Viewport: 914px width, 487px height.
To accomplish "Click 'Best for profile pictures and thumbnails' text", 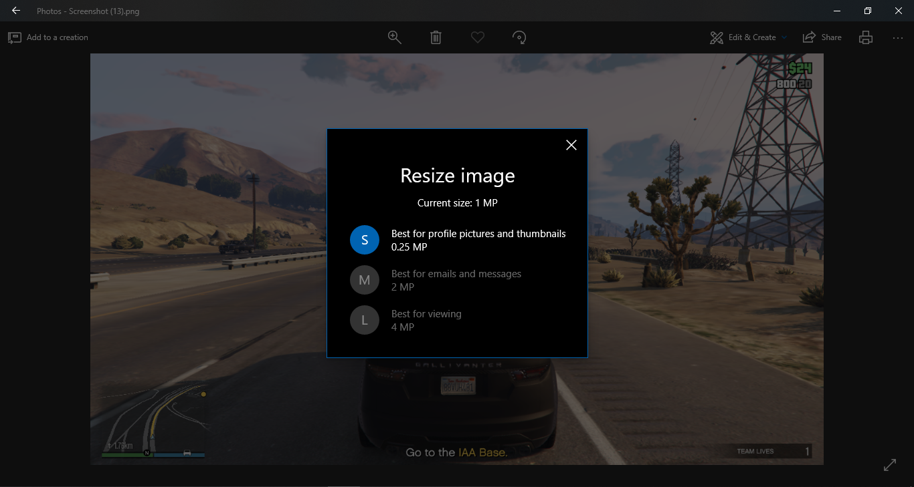I will coord(478,234).
